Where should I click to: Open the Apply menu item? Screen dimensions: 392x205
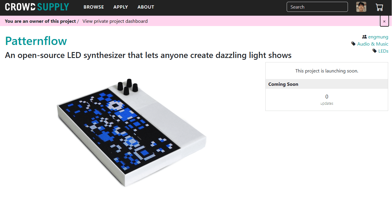121,7
